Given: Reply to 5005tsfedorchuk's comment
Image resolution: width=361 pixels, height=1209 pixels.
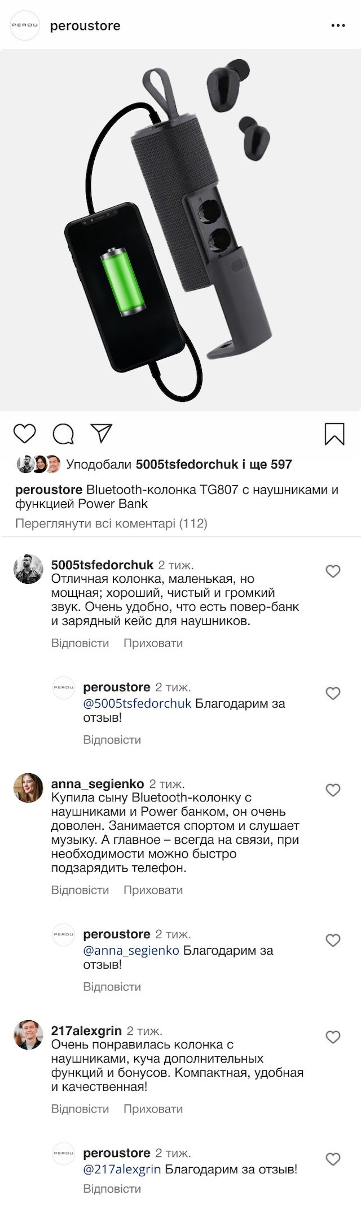Looking at the screenshot, I should (x=80, y=643).
